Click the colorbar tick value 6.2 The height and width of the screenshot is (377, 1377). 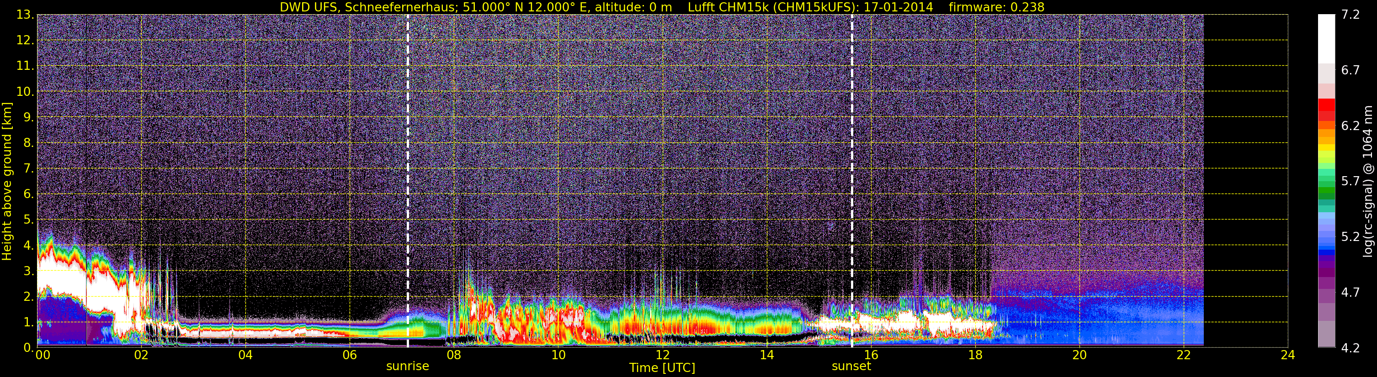pos(1350,126)
